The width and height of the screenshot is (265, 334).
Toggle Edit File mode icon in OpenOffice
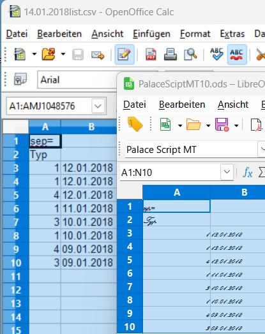pyautogui.click(x=125, y=55)
